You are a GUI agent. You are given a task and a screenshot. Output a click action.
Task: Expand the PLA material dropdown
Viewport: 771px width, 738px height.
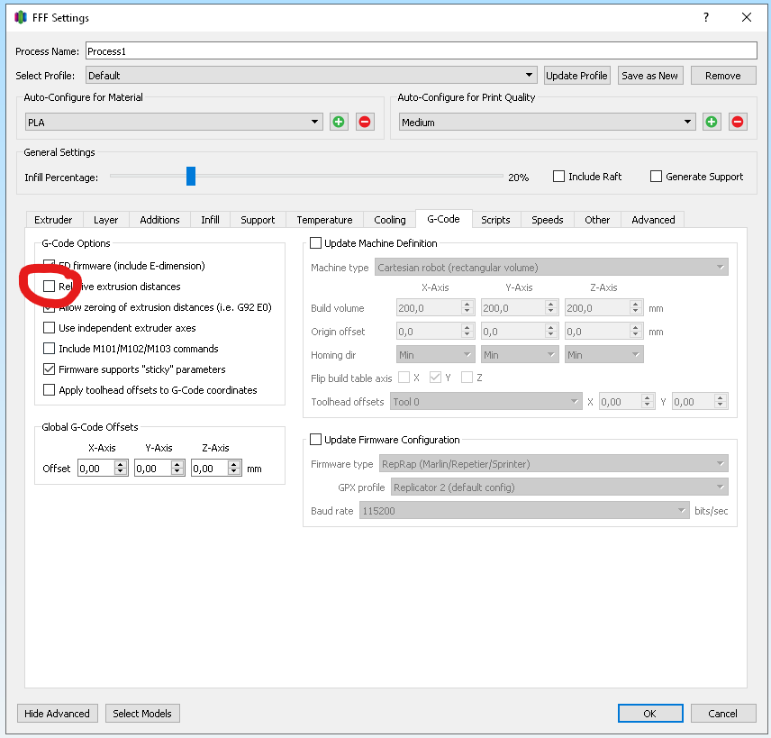click(x=174, y=122)
